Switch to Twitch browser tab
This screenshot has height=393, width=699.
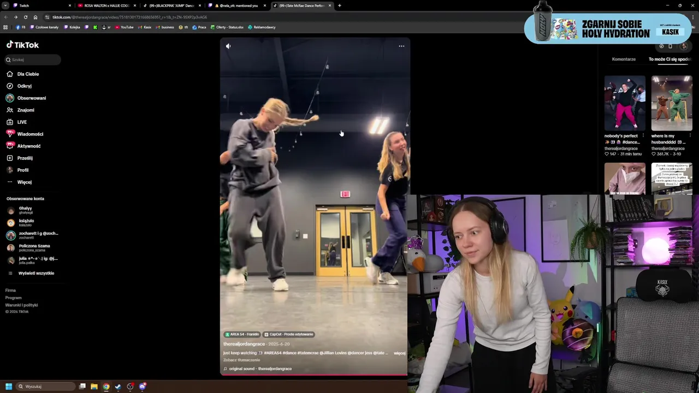pyautogui.click(x=43, y=5)
